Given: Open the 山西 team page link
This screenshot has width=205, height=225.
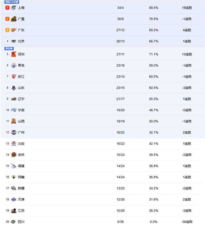Looking at the screenshot, I should click(21, 121).
